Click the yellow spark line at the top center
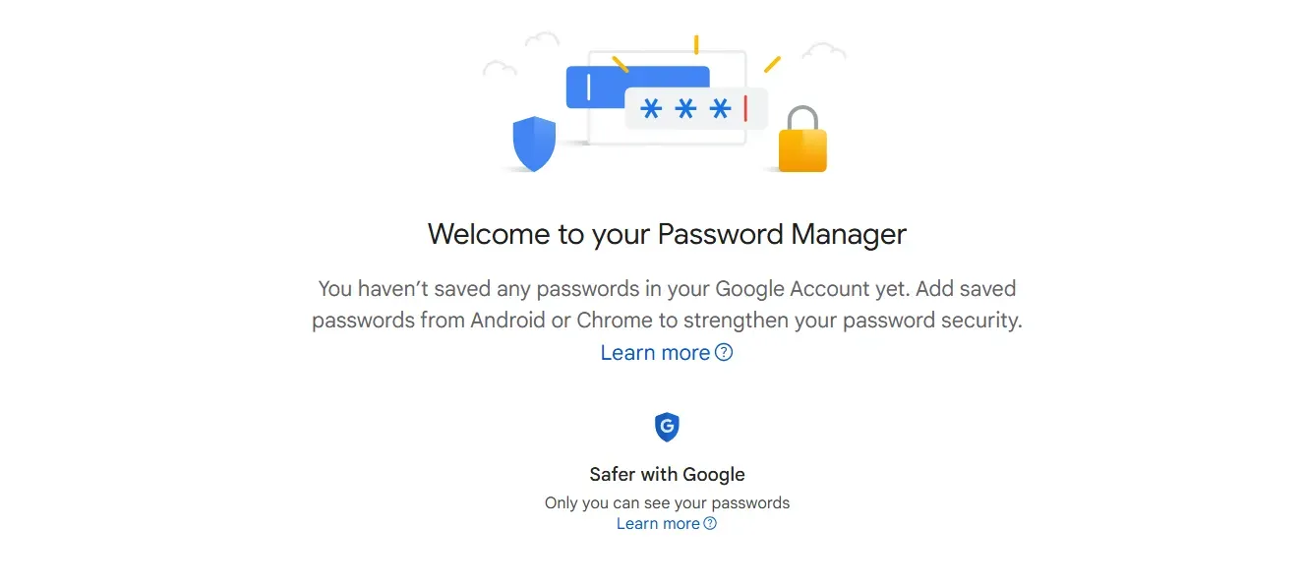Screen dimensions: 1303x586 695,44
